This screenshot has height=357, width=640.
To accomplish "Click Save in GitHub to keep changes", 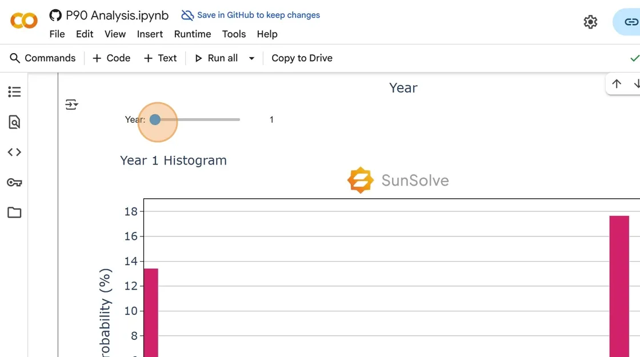I will (x=251, y=15).
